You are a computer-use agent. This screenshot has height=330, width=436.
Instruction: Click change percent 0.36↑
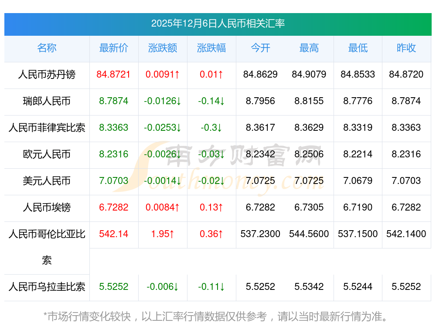211,234
